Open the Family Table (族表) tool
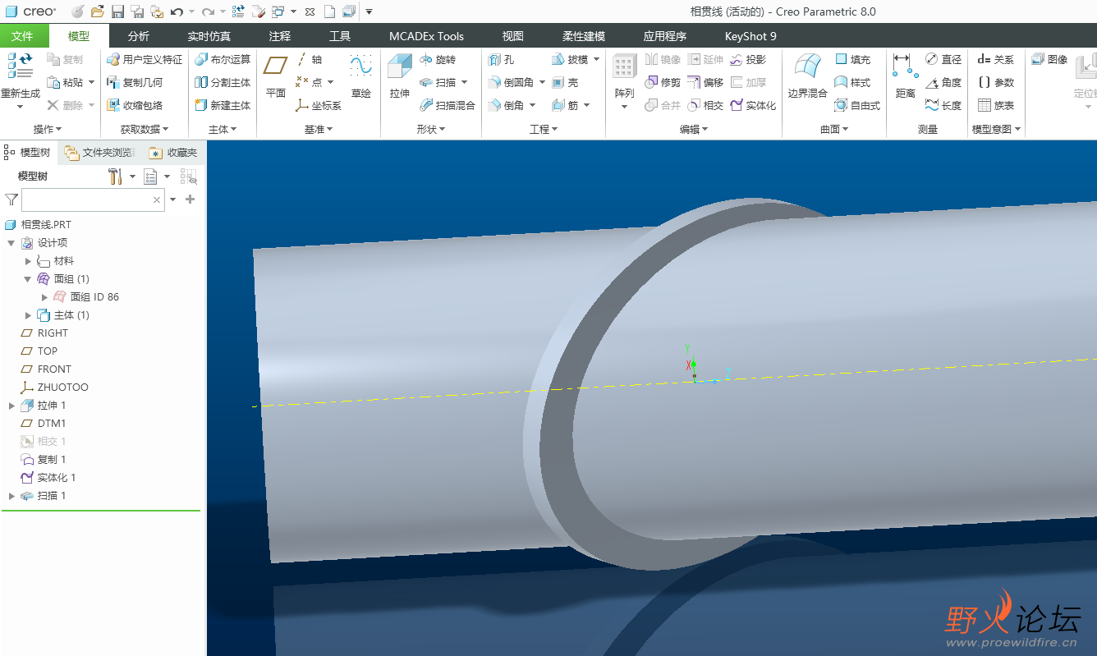The height and width of the screenshot is (656, 1097). point(996,106)
